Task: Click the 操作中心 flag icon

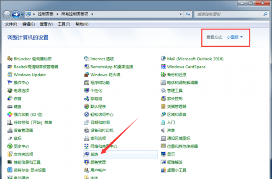Action: 10,83
